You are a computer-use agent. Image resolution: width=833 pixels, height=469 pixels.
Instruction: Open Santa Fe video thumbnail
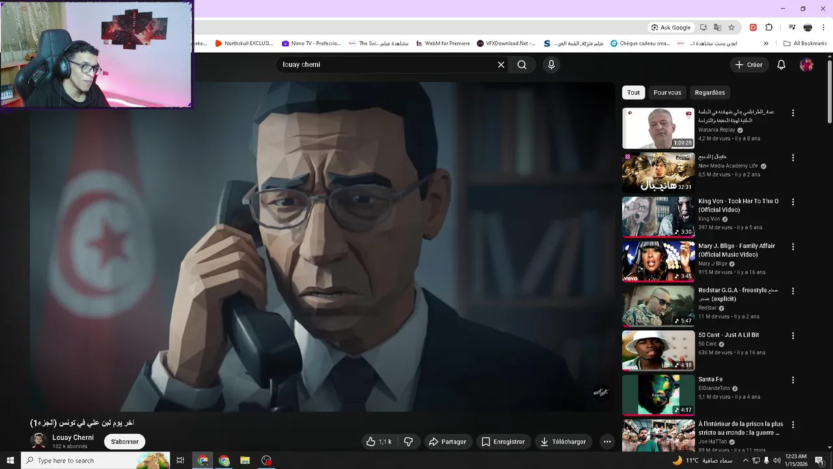pyautogui.click(x=658, y=395)
